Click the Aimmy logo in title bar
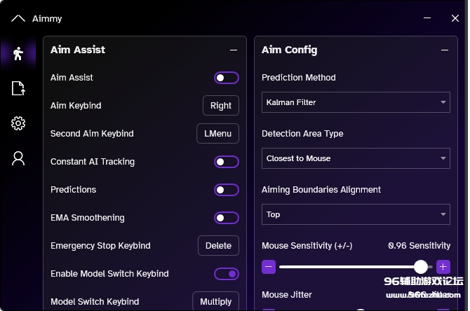470x311 pixels. click(x=19, y=19)
